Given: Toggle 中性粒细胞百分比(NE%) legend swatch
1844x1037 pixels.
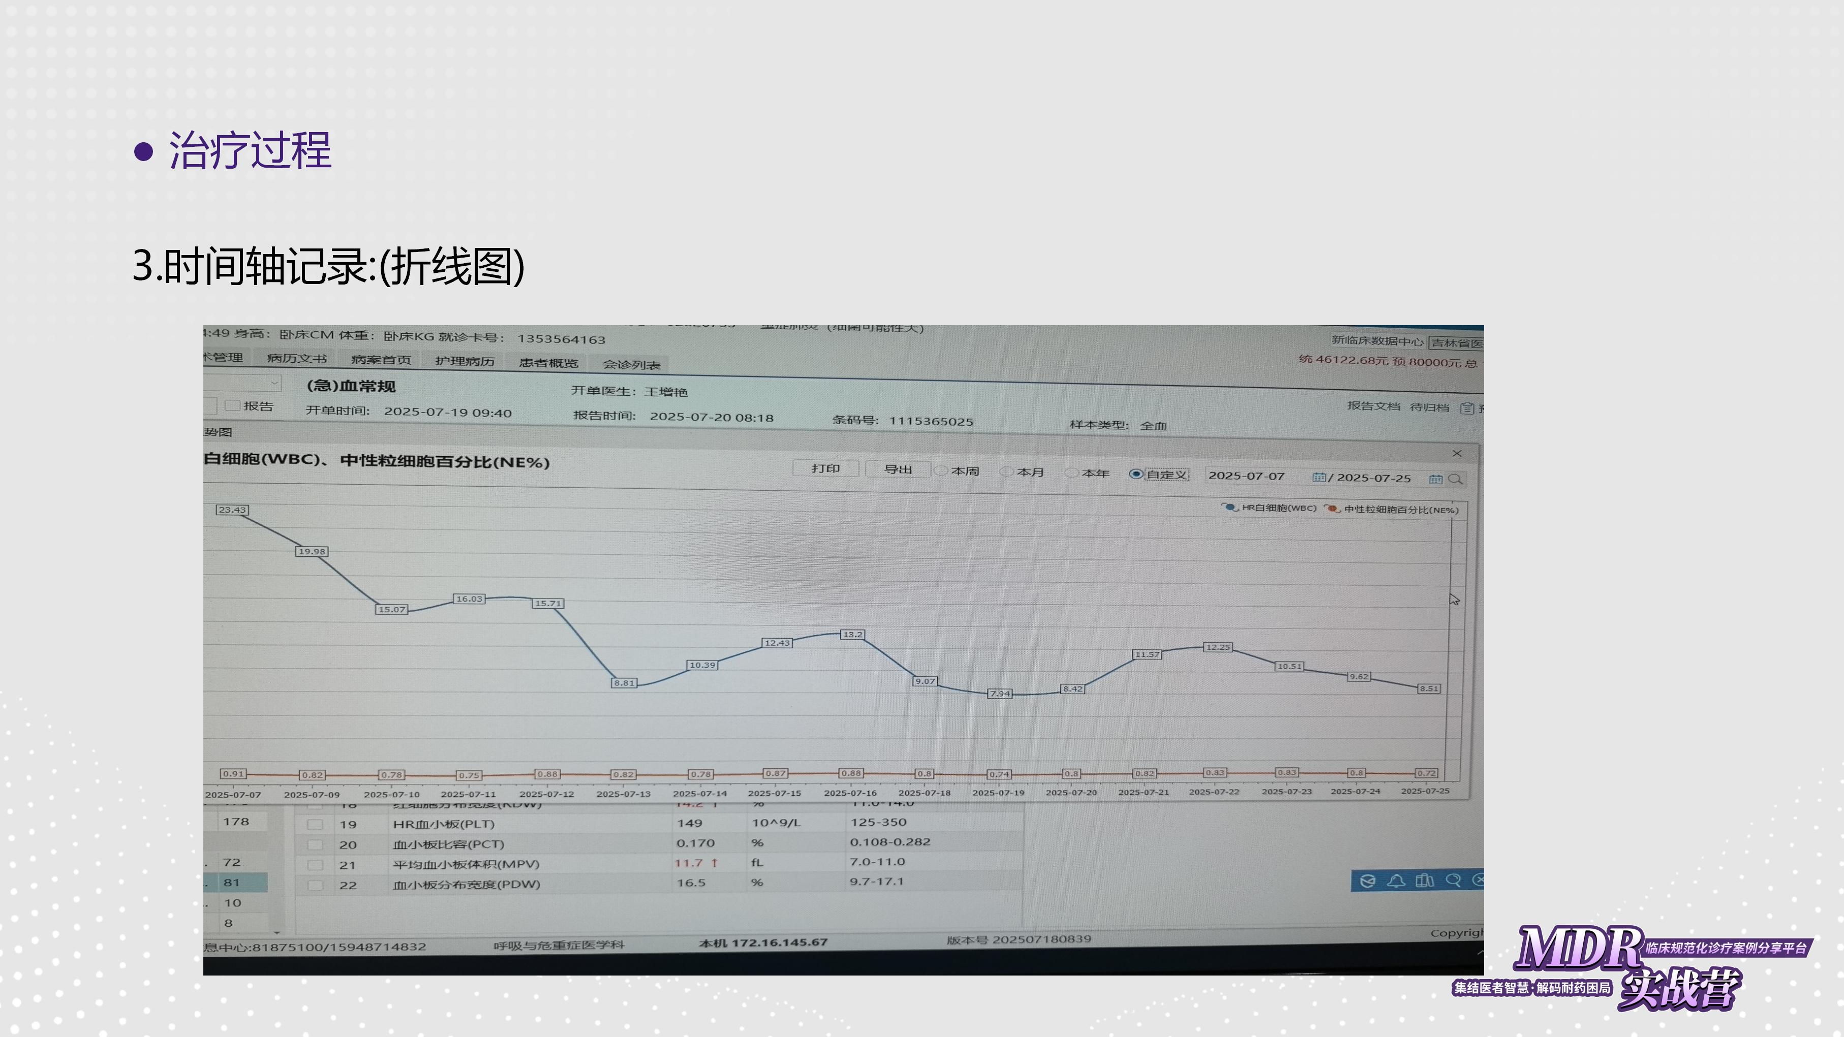Looking at the screenshot, I should pyautogui.click(x=1332, y=509).
